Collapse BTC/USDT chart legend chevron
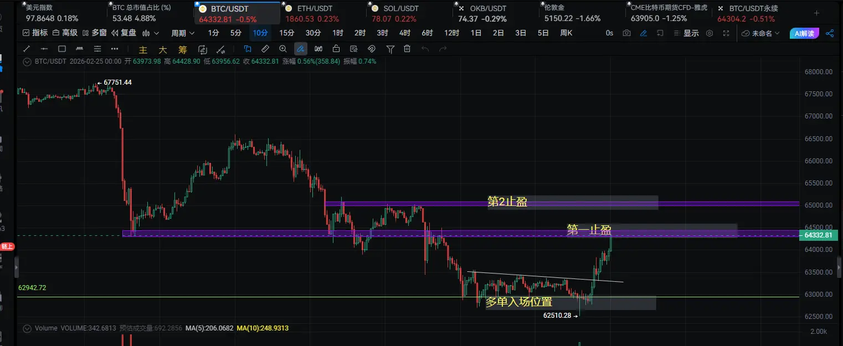 pos(26,61)
